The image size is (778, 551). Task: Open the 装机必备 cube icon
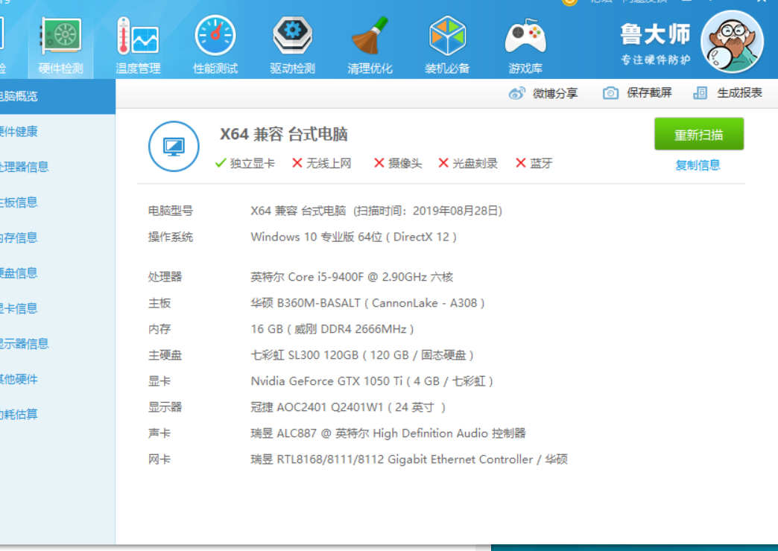pyautogui.click(x=447, y=36)
